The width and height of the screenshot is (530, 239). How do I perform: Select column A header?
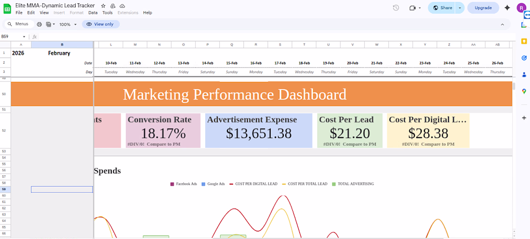point(21,45)
